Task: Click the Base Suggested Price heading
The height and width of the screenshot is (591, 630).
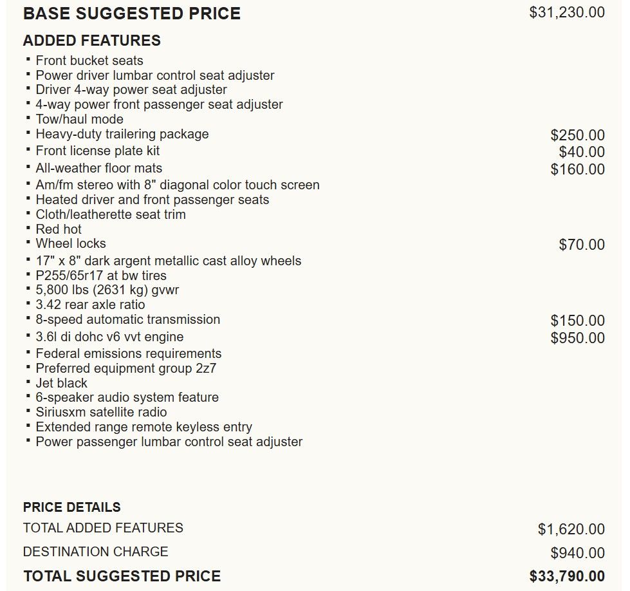Action: click(x=131, y=14)
